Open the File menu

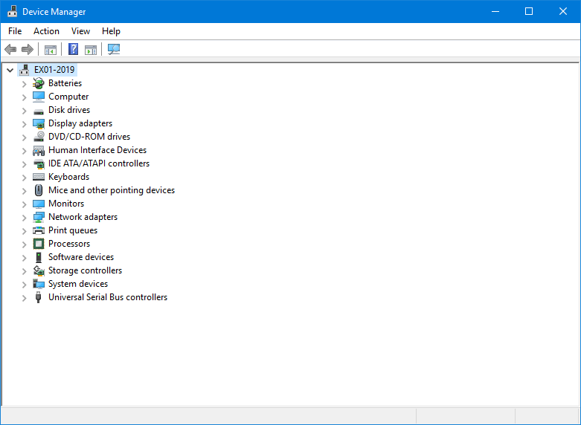(x=15, y=31)
